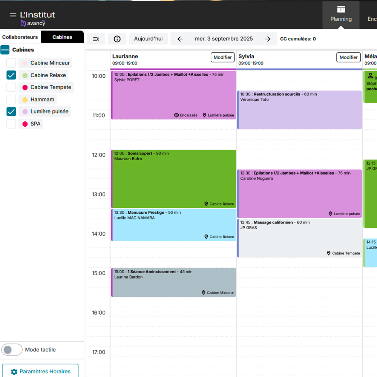
Task: Open the date picker showing mer. 3 septembre 2025
Action: (x=224, y=39)
